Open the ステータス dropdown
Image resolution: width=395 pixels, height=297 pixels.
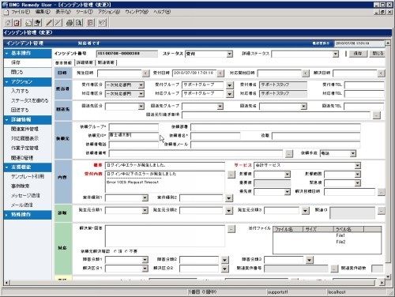pyautogui.click(x=230, y=54)
